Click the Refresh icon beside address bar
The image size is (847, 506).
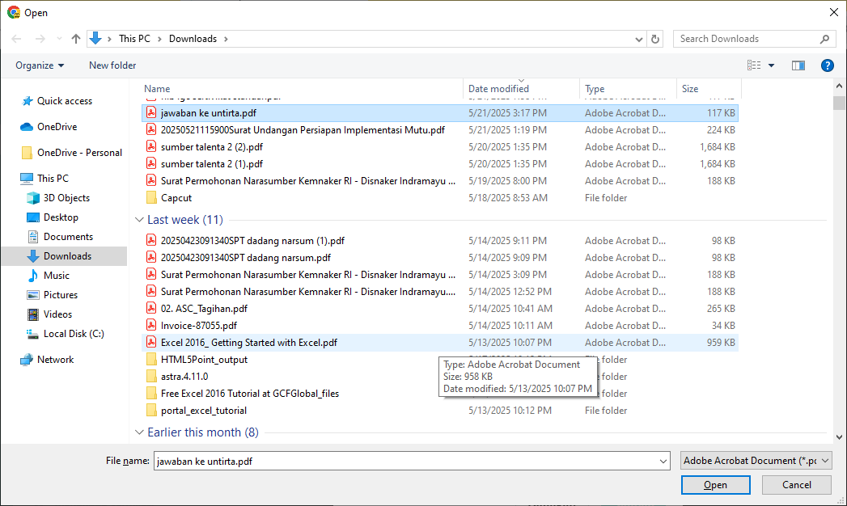click(x=655, y=39)
